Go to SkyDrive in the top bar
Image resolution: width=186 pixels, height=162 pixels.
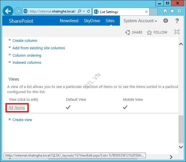coord(92,21)
